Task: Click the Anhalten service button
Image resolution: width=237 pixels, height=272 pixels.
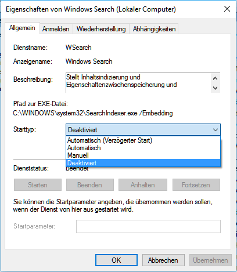Action: click(143, 185)
